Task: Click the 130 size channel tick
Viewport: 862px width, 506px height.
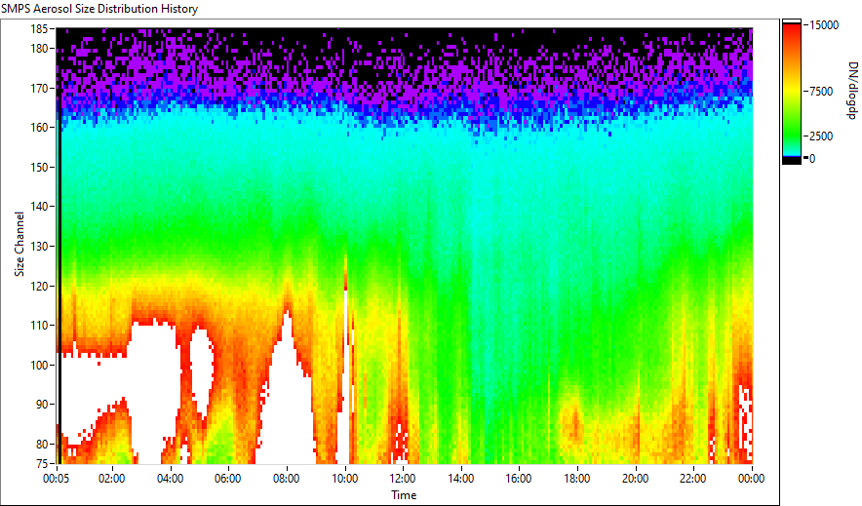Action: 40,246
